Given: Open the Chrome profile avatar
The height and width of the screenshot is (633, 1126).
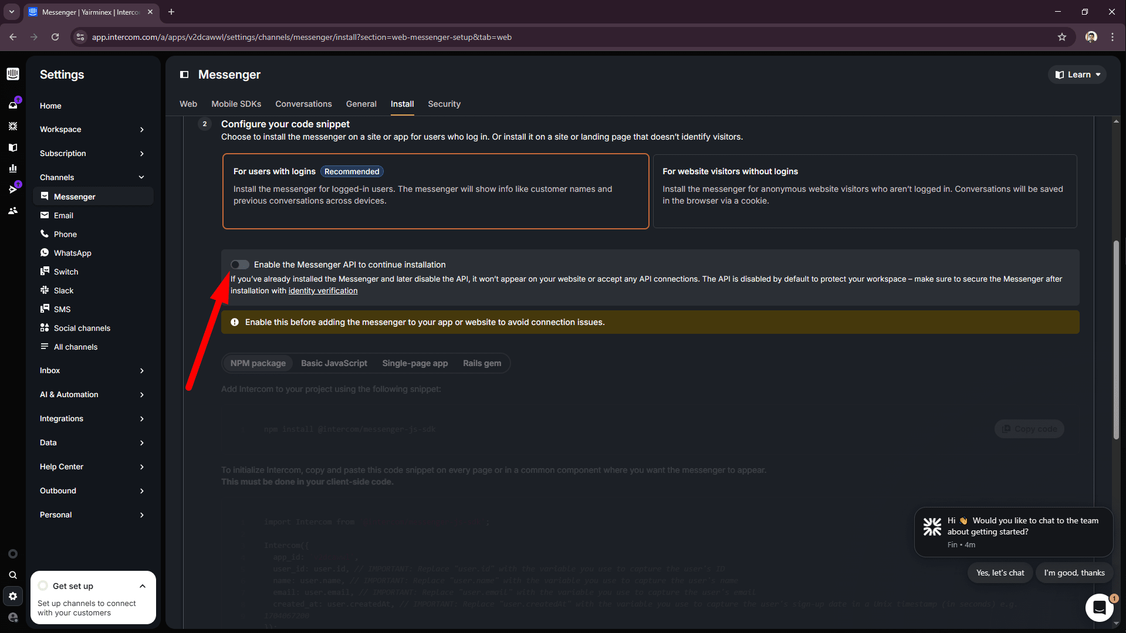Looking at the screenshot, I should click(1091, 37).
